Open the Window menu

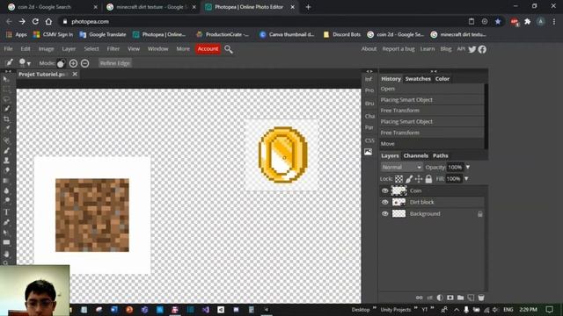click(x=157, y=49)
